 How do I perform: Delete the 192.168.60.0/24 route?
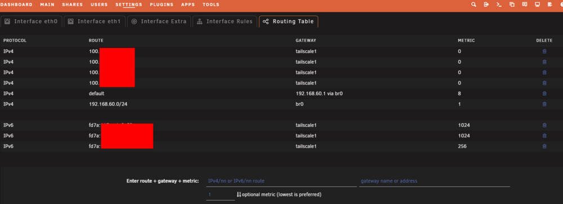544,104
